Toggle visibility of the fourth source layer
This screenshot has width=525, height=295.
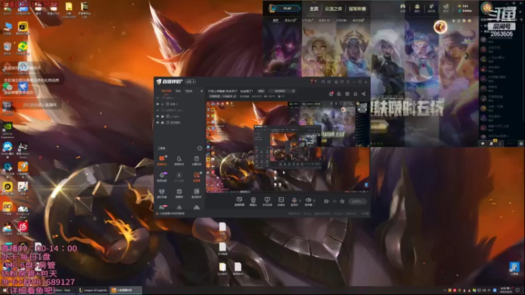coord(157,117)
